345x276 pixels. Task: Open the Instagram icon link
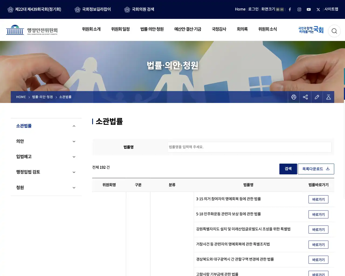(x=299, y=9)
